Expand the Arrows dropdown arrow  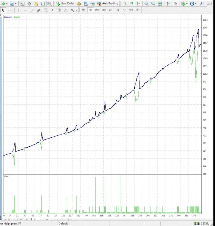[76, 10]
